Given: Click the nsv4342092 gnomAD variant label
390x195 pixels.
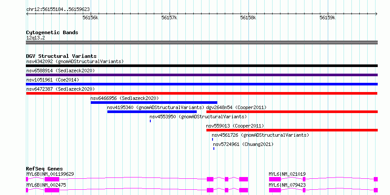Looking at the screenshot, I should 75,61.
